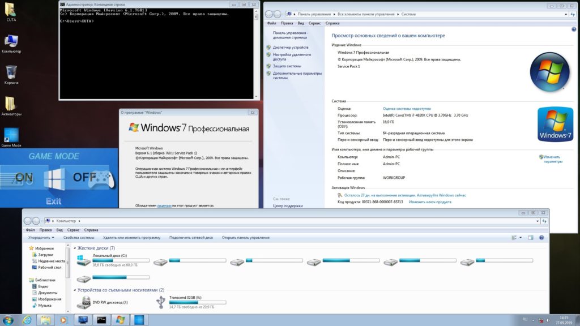
Task: Click help icon in Computer window
Action: coord(541,238)
